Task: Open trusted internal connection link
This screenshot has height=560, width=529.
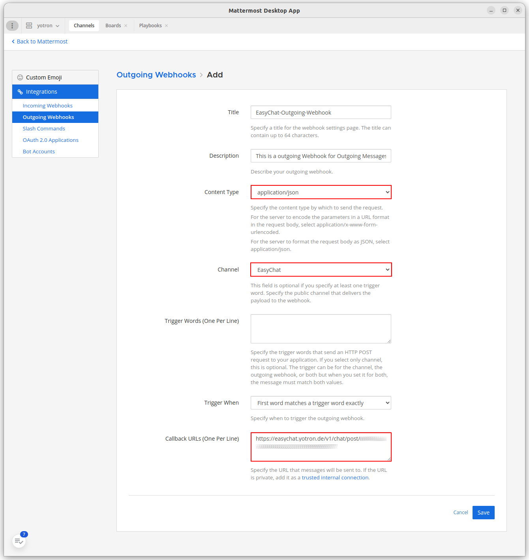Action: 335,478
